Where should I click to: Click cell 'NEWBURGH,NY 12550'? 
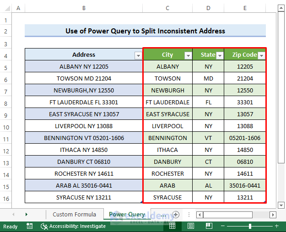pos(84,90)
